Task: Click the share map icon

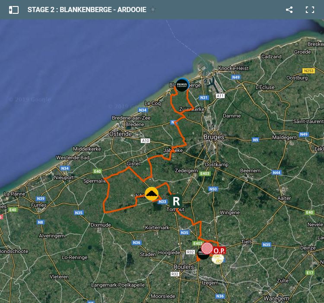Action: click(289, 9)
